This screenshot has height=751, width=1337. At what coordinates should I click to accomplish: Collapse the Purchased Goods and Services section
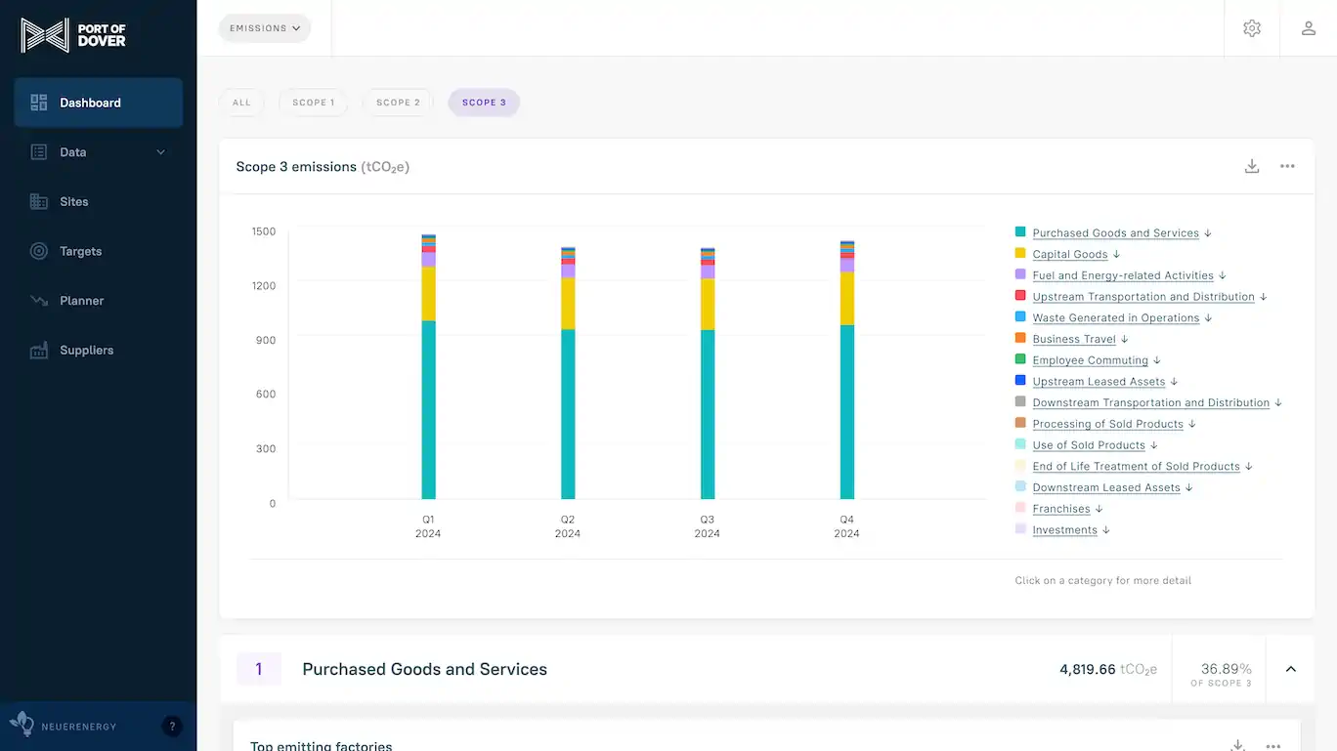[x=1291, y=669]
